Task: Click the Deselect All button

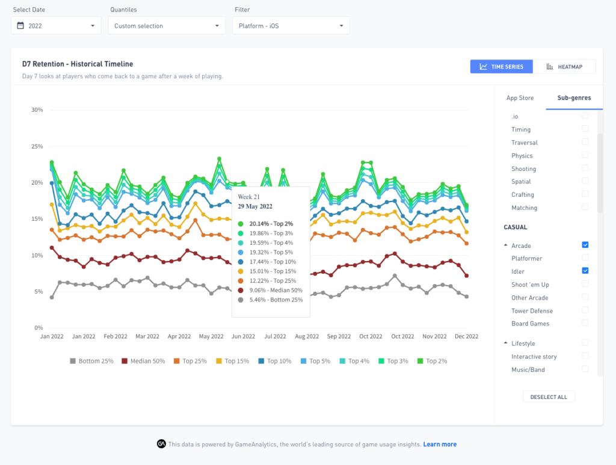Action: point(549,396)
